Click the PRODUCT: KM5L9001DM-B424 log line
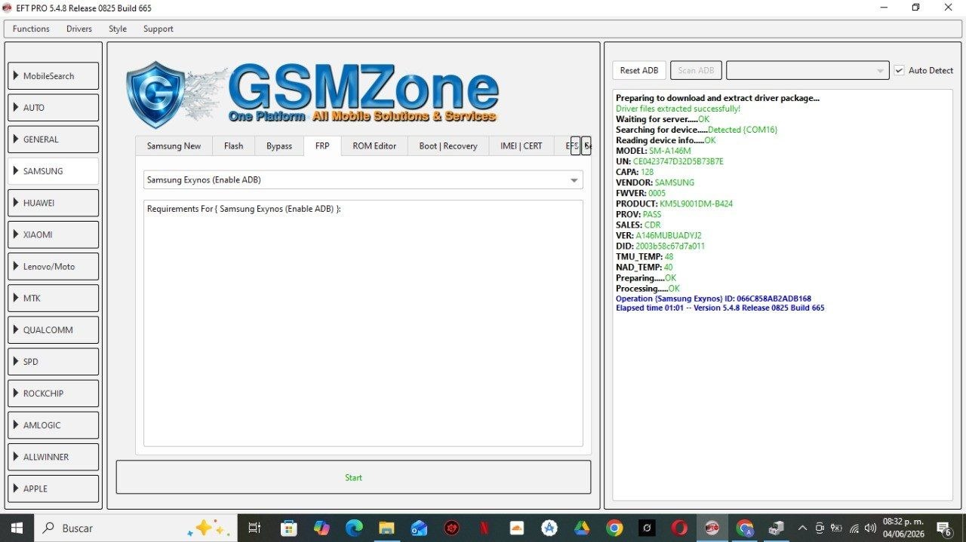Image resolution: width=966 pixels, height=542 pixels. [x=674, y=204]
